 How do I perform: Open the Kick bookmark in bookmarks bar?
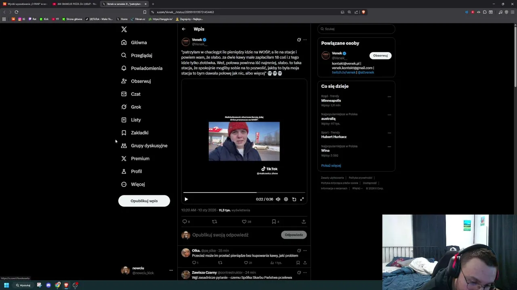coord(44,19)
